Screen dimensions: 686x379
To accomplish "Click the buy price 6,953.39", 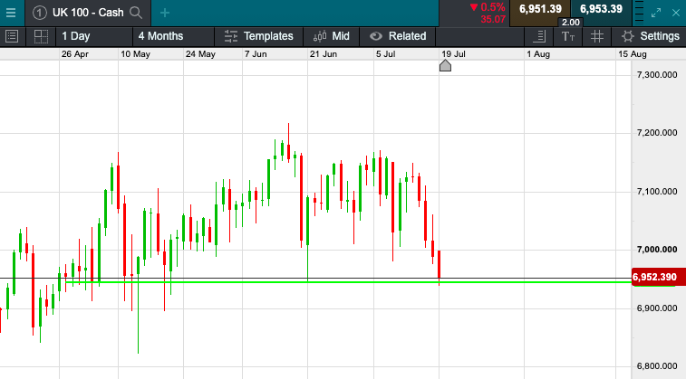I will point(601,9).
